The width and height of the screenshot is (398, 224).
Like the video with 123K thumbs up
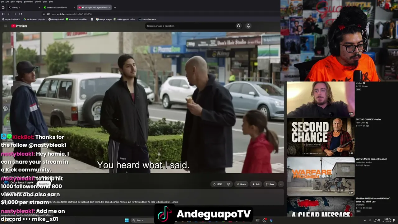pyautogui.click(x=217, y=184)
